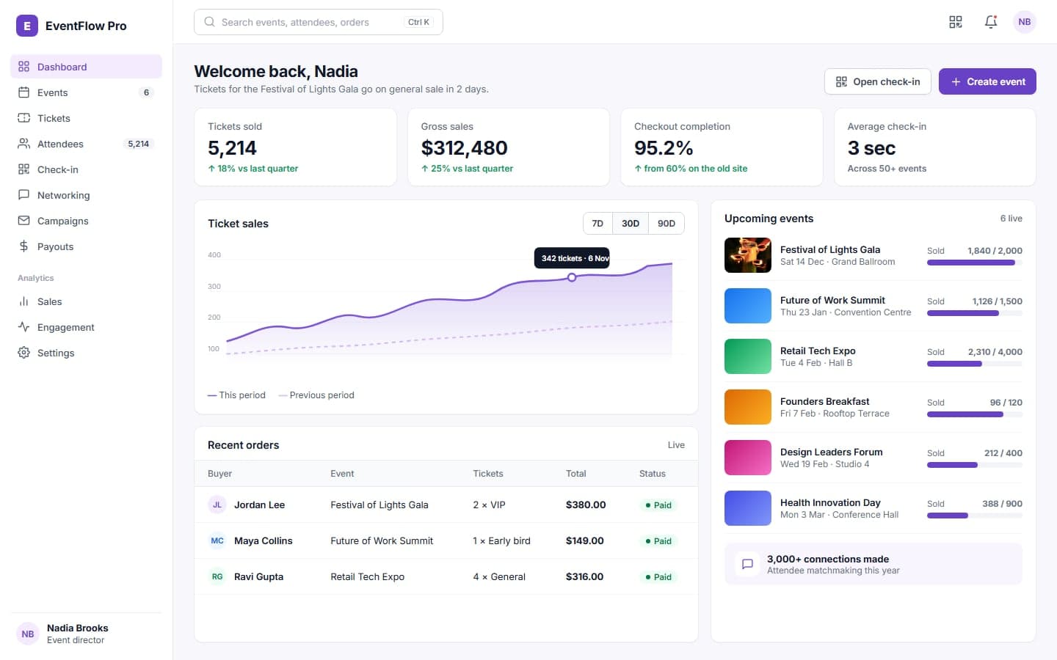
Task: Switch chart to 7D range
Action: [597, 224]
